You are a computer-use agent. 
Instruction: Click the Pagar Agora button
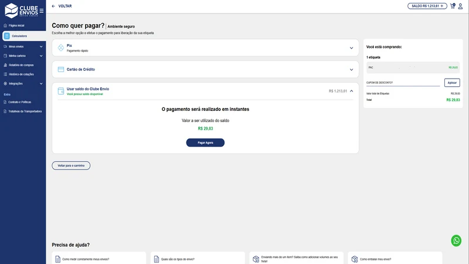click(205, 143)
